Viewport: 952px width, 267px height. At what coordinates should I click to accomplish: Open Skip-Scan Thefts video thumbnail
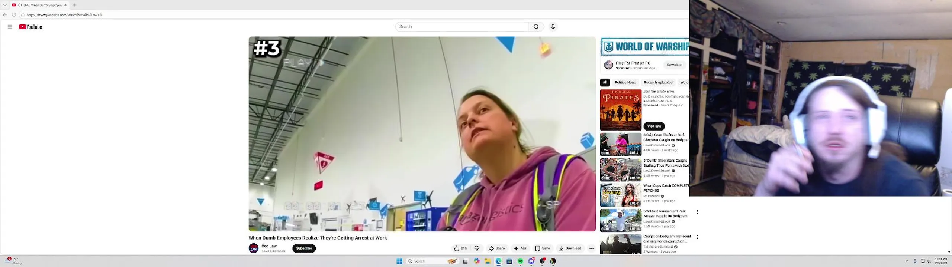click(x=620, y=144)
